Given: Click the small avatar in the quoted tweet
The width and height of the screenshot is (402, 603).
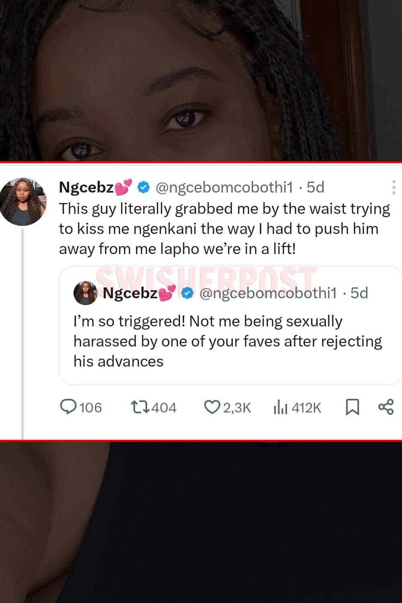Looking at the screenshot, I should (85, 293).
